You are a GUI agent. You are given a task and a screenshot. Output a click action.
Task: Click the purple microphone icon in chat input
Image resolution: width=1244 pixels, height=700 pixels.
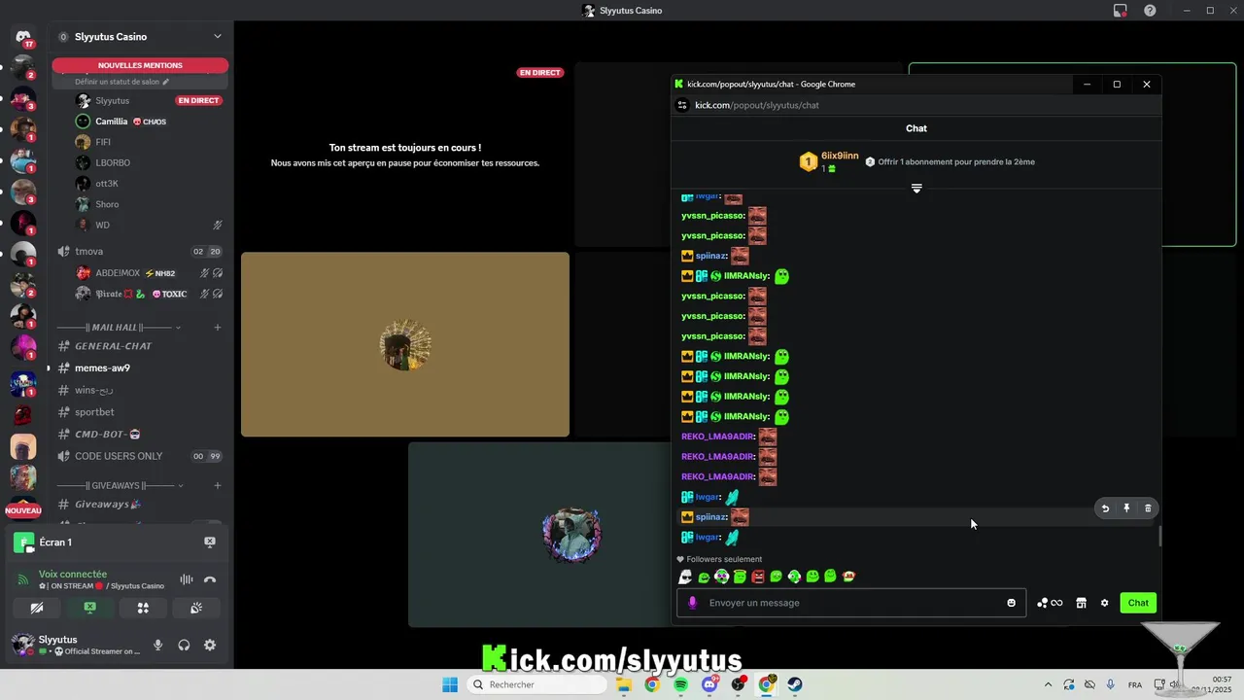coord(692,603)
